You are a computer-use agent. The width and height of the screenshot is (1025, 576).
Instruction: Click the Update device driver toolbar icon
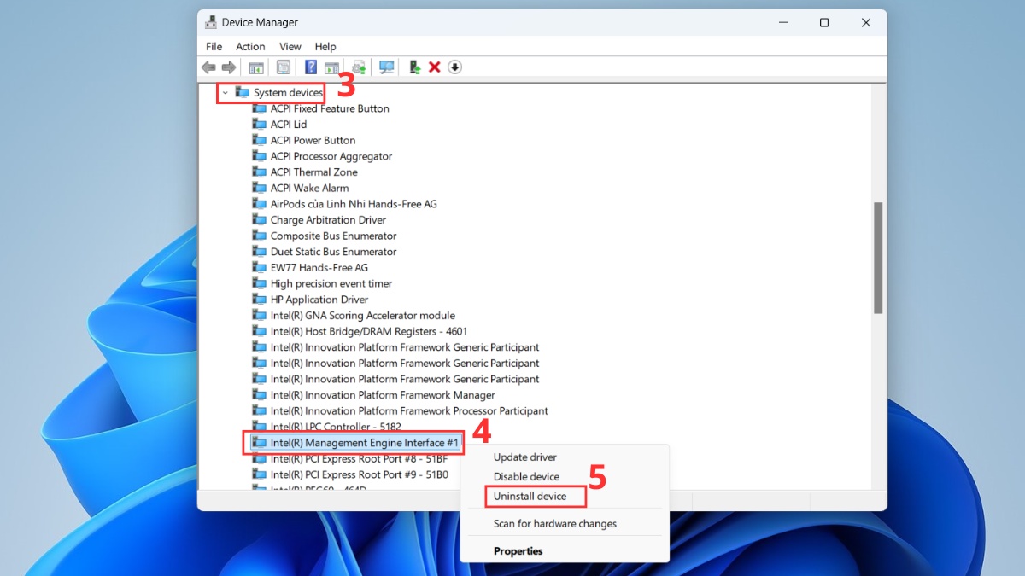click(414, 67)
